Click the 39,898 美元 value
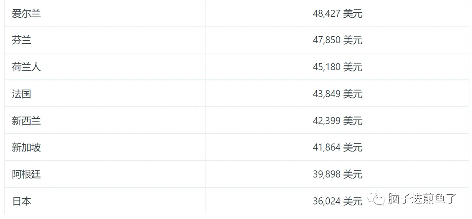 click(x=338, y=174)
